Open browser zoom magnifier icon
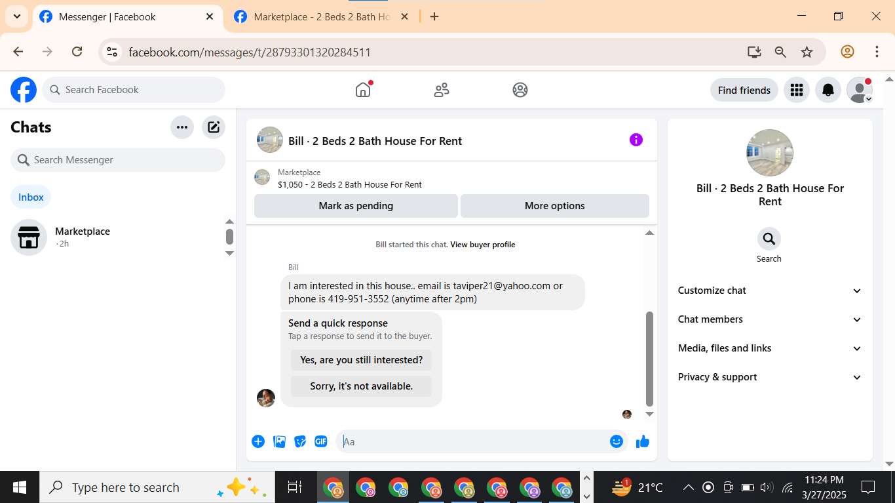Image resolution: width=895 pixels, height=503 pixels. pyautogui.click(x=780, y=52)
